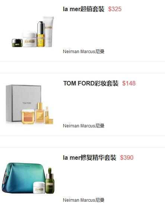The height and width of the screenshot is (208, 165).
Task: Click the $390 price label
Action: click(x=127, y=157)
